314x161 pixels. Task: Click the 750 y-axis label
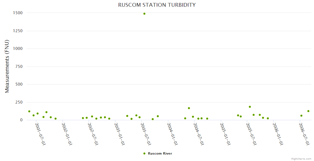19,67
